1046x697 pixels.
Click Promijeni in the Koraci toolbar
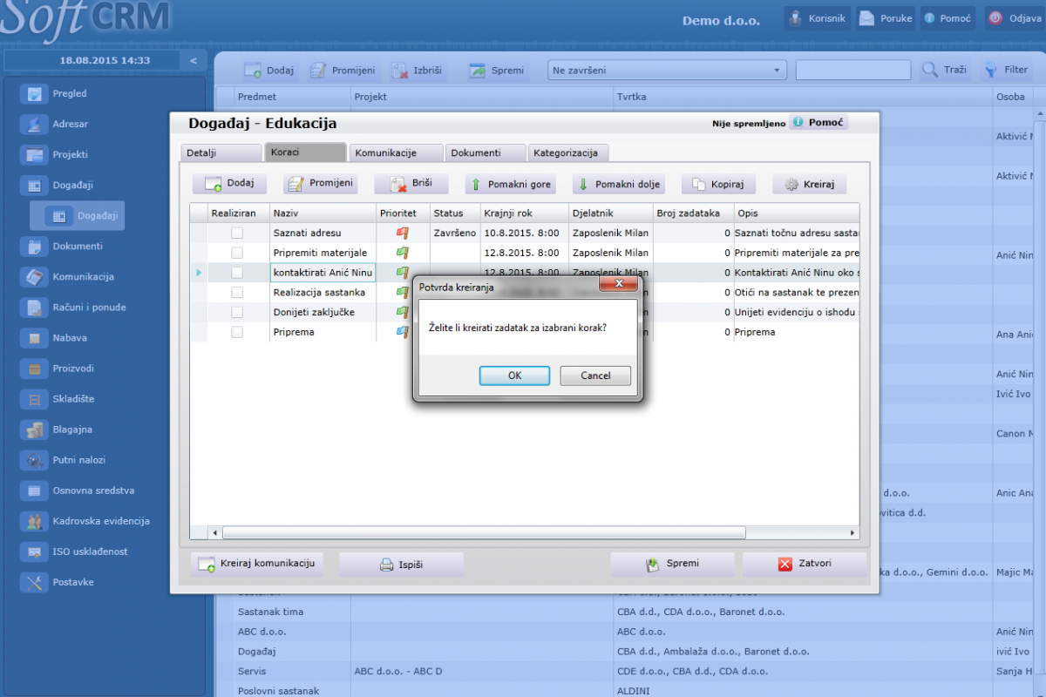(x=320, y=184)
